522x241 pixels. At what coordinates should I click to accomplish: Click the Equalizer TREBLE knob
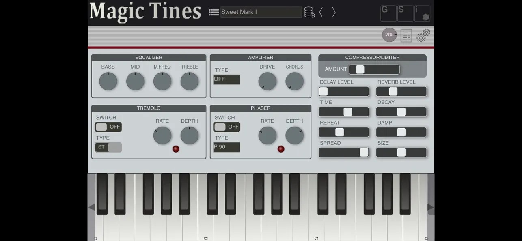coord(190,81)
